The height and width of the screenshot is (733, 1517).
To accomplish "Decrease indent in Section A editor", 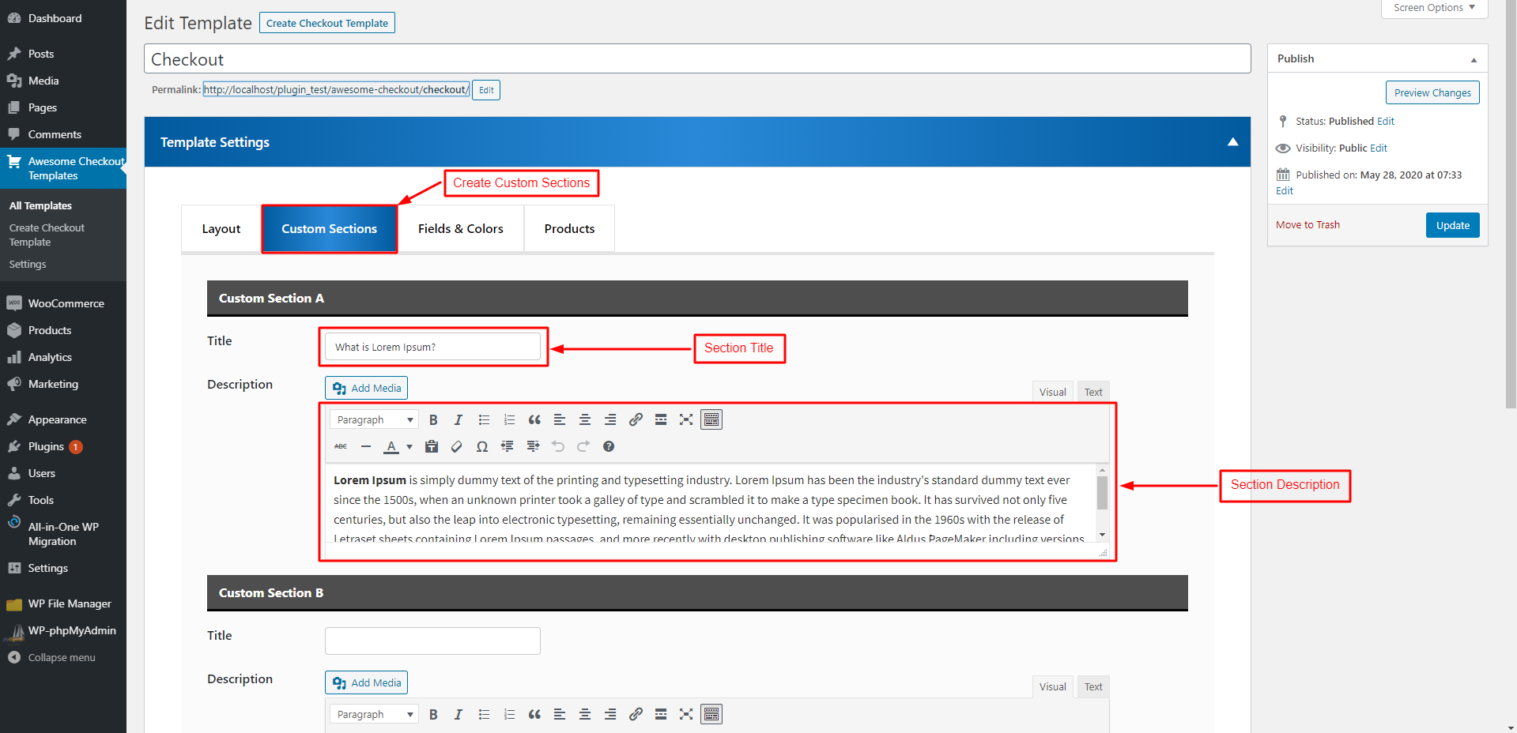I will point(508,446).
